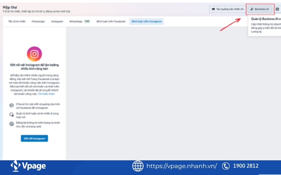Click the sync icon beside Đồng bộ thông tin
This screenshot has height=175, width=281.
click(x=12, y=124)
